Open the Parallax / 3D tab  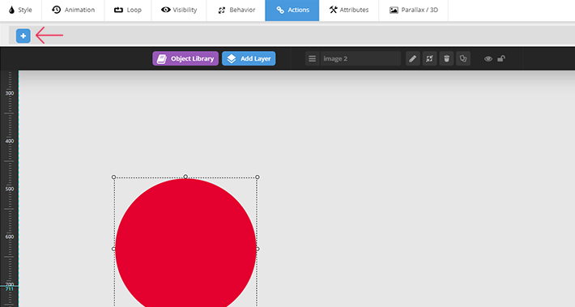(x=414, y=10)
